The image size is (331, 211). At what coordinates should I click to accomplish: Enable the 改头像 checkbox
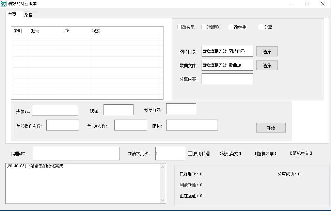(179, 27)
